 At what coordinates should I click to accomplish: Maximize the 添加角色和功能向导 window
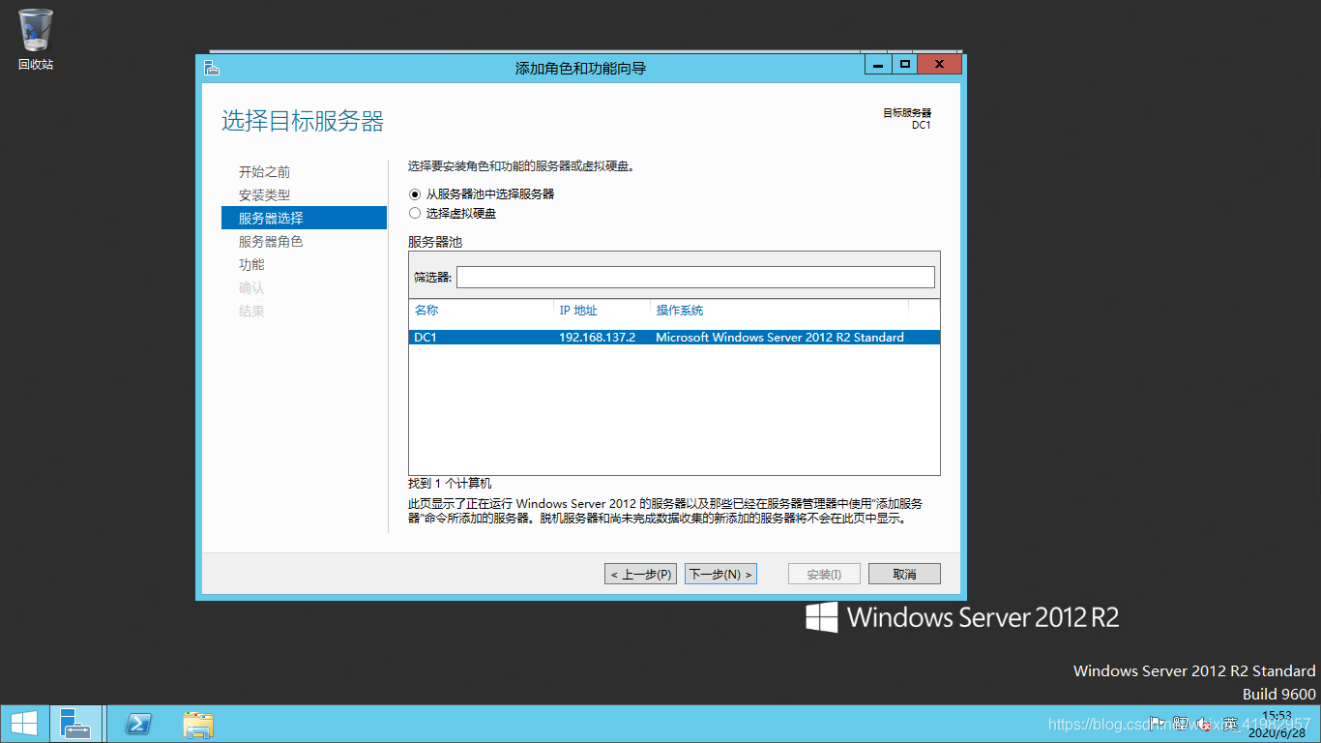coord(904,65)
